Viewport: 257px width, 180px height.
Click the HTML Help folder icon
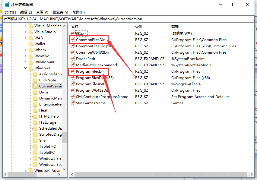tap(36, 116)
